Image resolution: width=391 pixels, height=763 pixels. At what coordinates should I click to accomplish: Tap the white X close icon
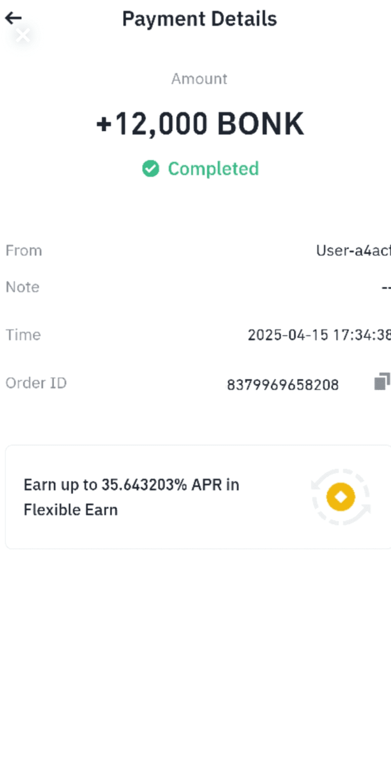tap(23, 35)
